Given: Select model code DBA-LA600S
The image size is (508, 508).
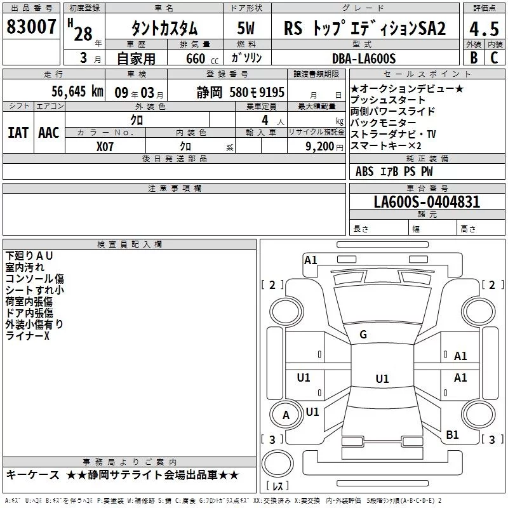Looking at the screenshot, I should tap(364, 58).
